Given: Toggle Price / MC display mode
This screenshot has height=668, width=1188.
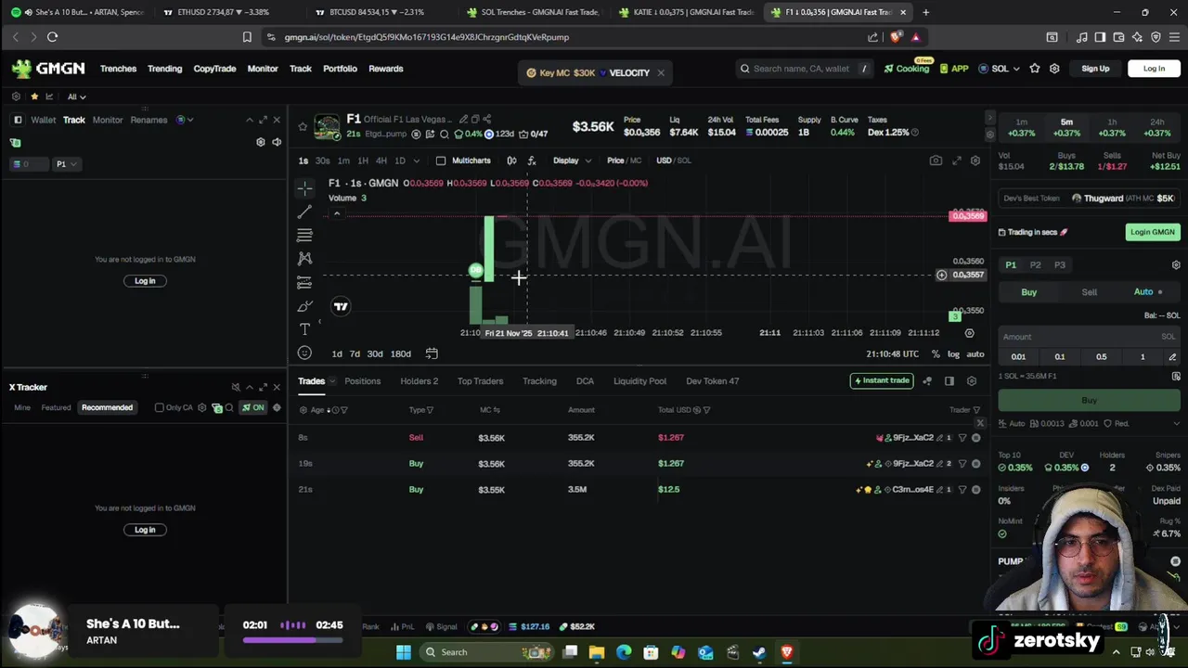Looking at the screenshot, I should (x=624, y=161).
